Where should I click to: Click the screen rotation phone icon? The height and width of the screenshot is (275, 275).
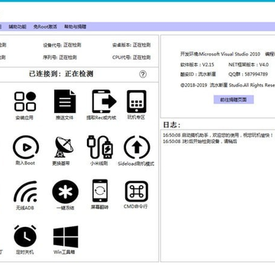click(100, 191)
